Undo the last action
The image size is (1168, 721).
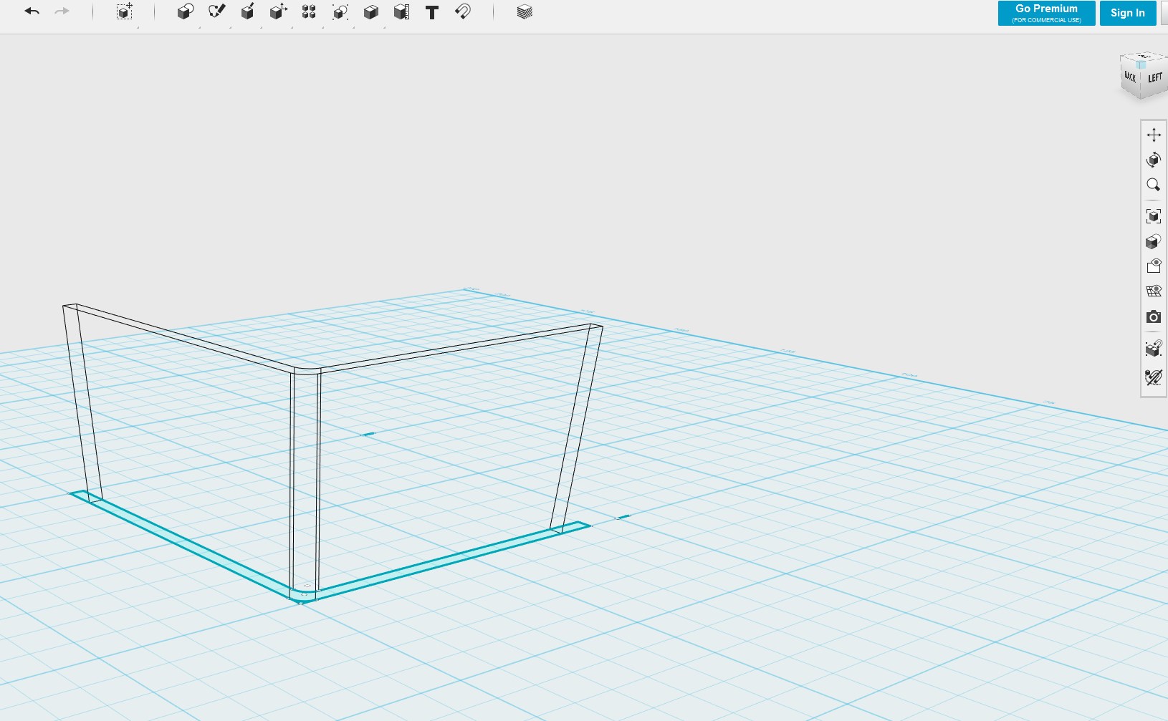[x=32, y=11]
